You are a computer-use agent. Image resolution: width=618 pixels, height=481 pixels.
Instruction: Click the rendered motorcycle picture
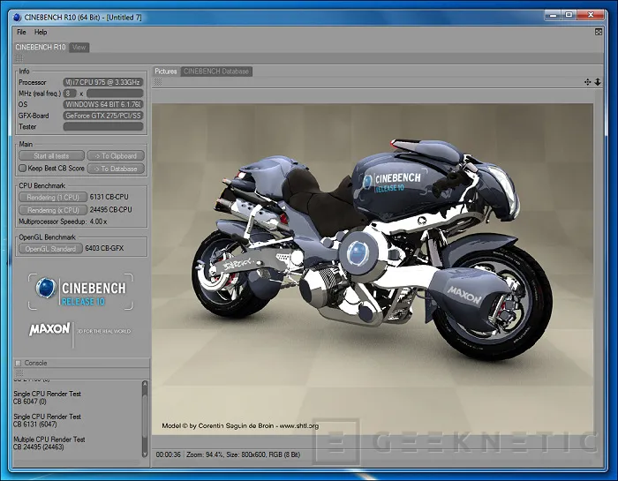pyautogui.click(x=373, y=269)
